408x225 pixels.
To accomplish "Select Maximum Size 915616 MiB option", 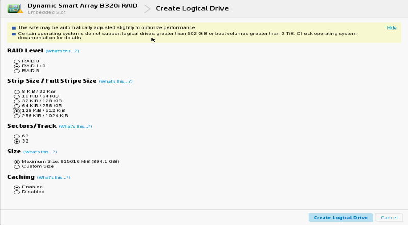I will [17, 162].
